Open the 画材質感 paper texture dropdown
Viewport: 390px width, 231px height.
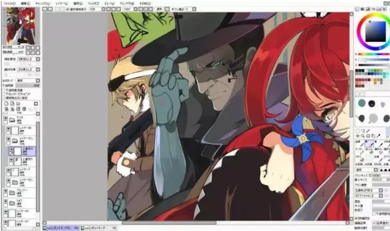click(38, 59)
